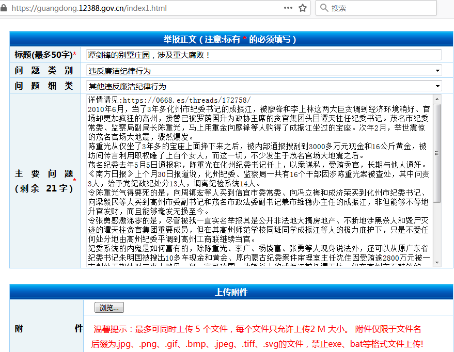
Task: Click the 问题细类 dropdown arrow
Action: tap(437, 85)
